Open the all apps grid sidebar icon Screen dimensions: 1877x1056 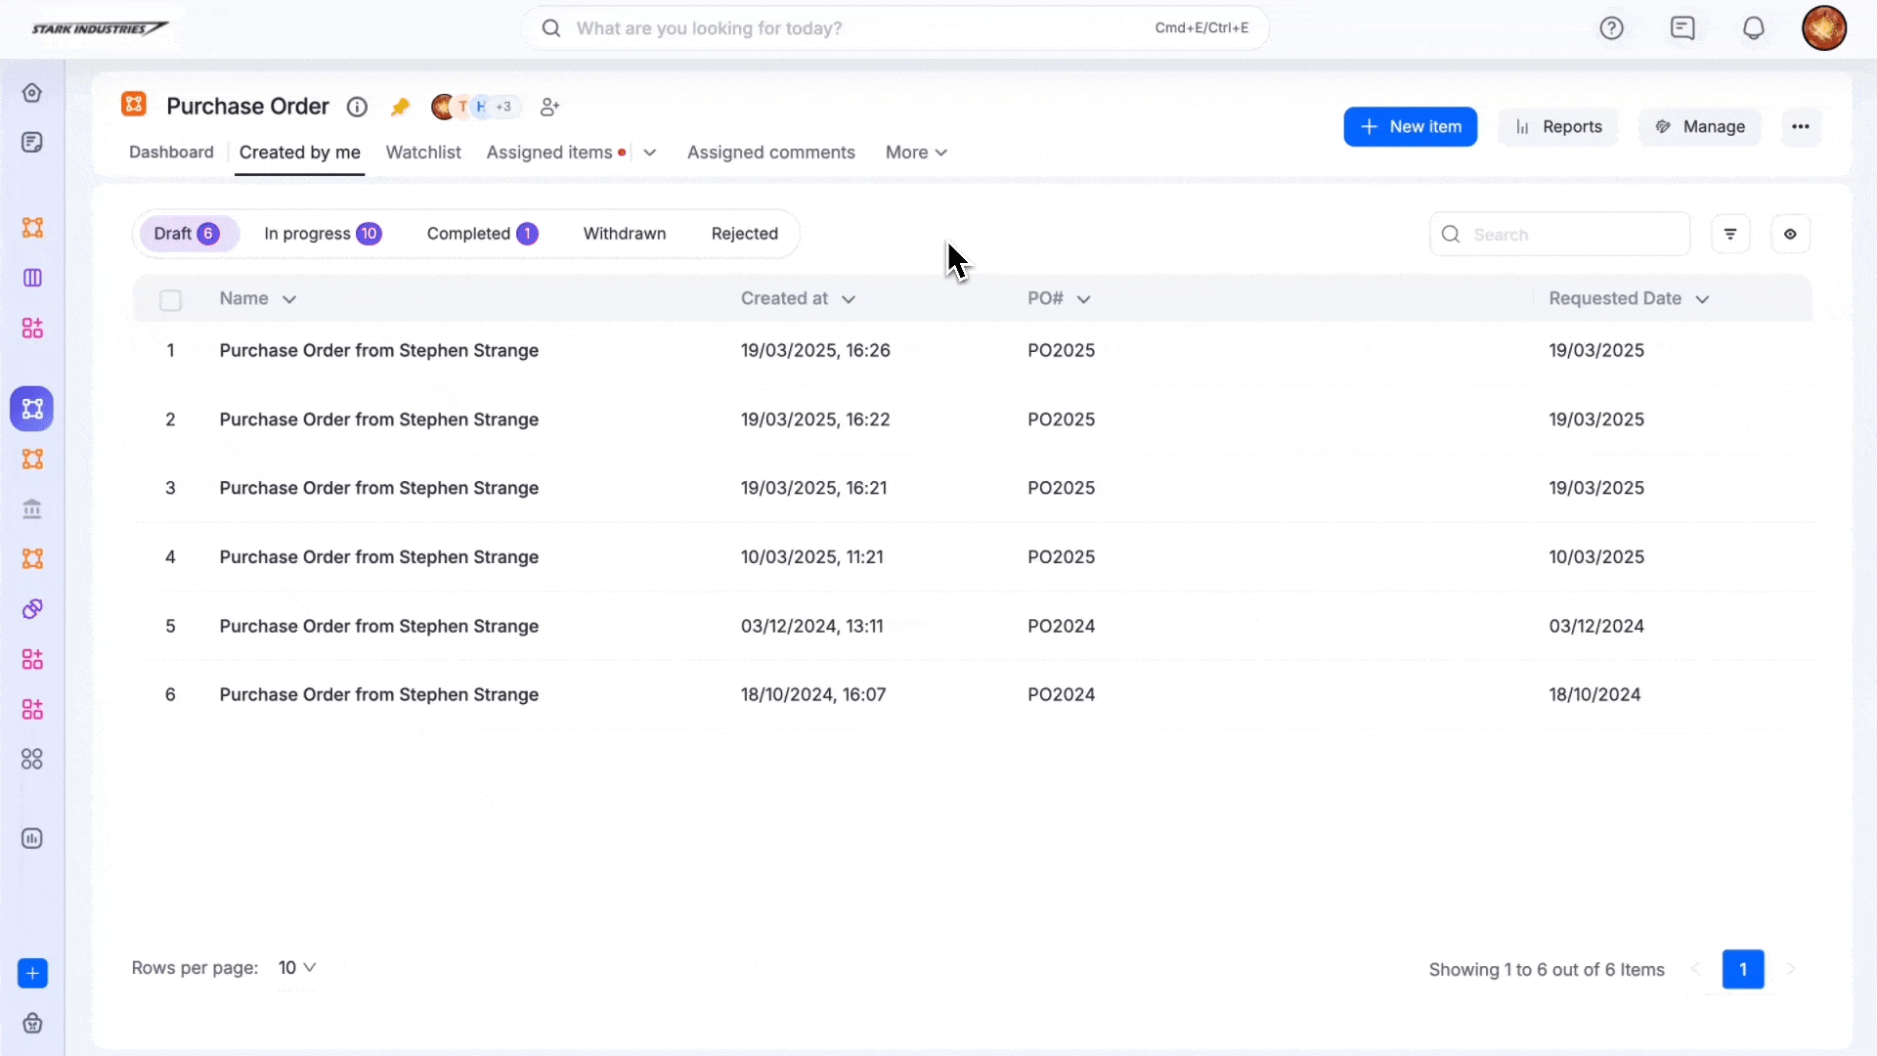(32, 759)
